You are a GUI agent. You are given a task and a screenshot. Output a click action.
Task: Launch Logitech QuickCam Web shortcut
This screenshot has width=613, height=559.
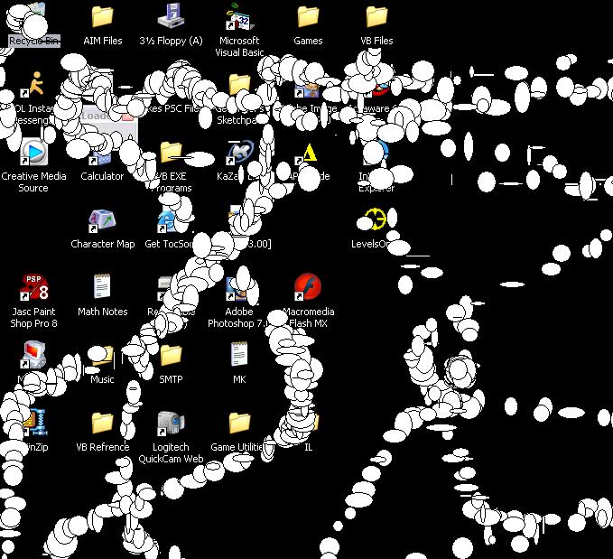point(171,424)
